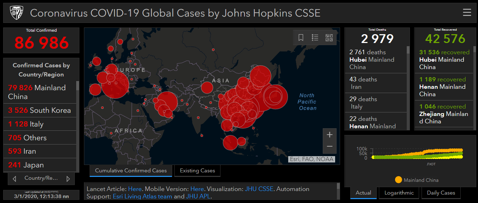Click '2 761 deaths Hubei Mainland China' entry

(x=376, y=60)
